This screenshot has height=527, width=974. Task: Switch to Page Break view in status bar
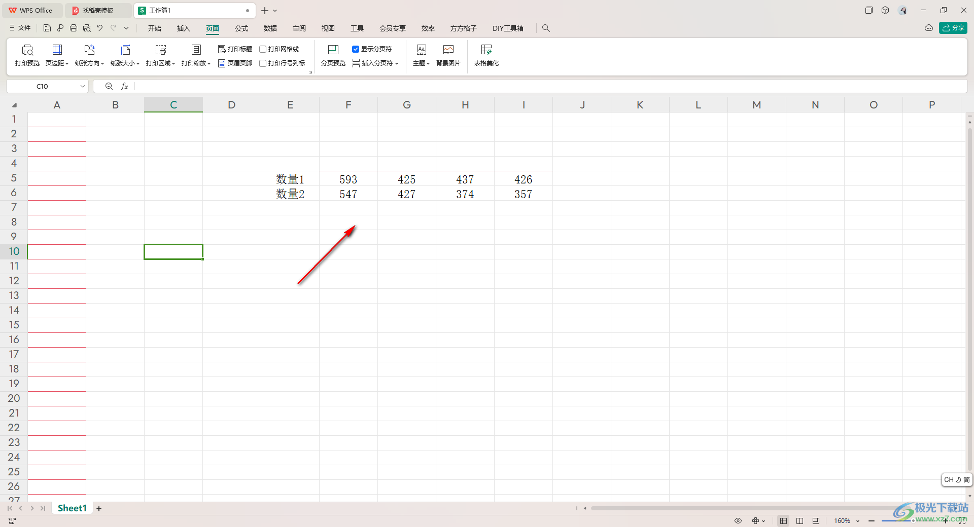(x=799, y=520)
